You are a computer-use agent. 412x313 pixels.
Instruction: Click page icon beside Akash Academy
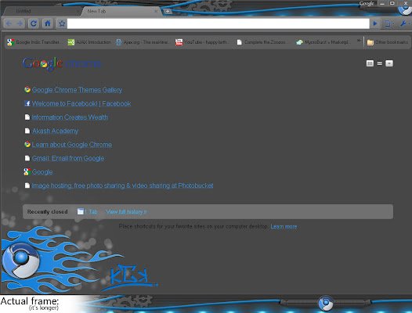pyautogui.click(x=27, y=131)
